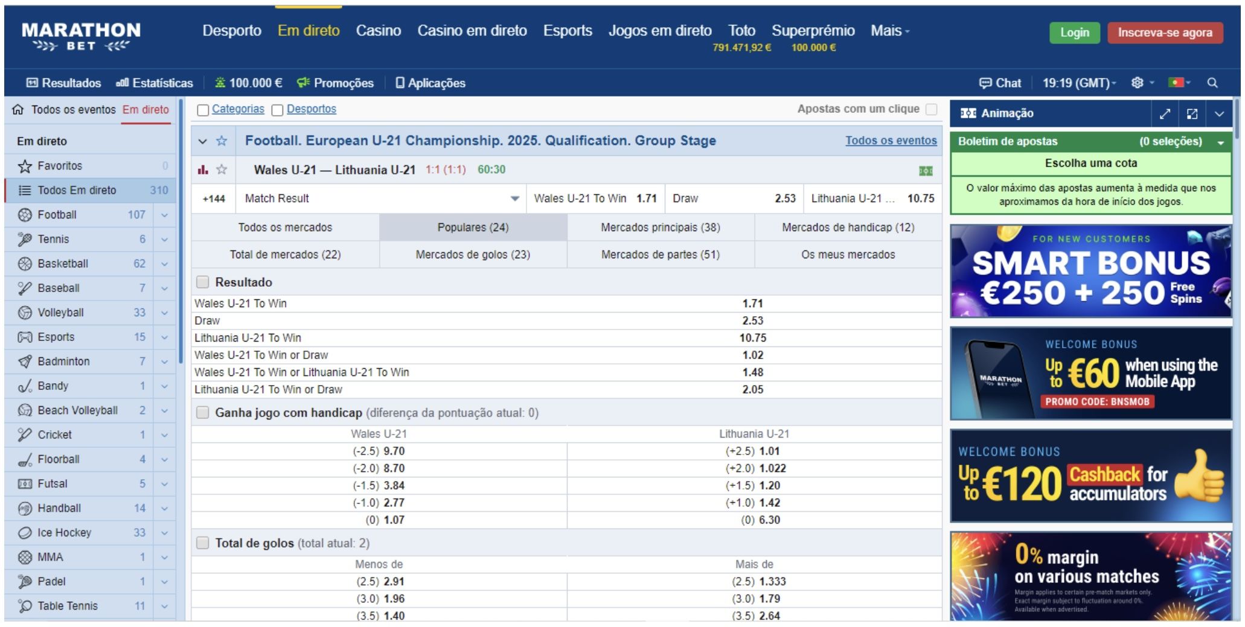This screenshot has width=1245, height=627.
Task: Click the Futsal goal icon in sidebar
Action: point(25,484)
